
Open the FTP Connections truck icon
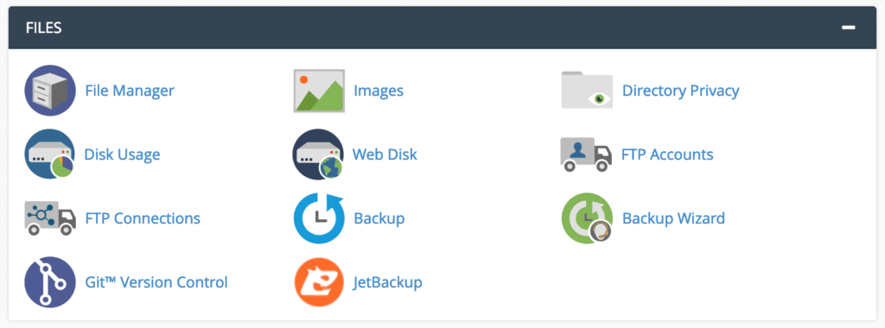pyautogui.click(x=50, y=218)
